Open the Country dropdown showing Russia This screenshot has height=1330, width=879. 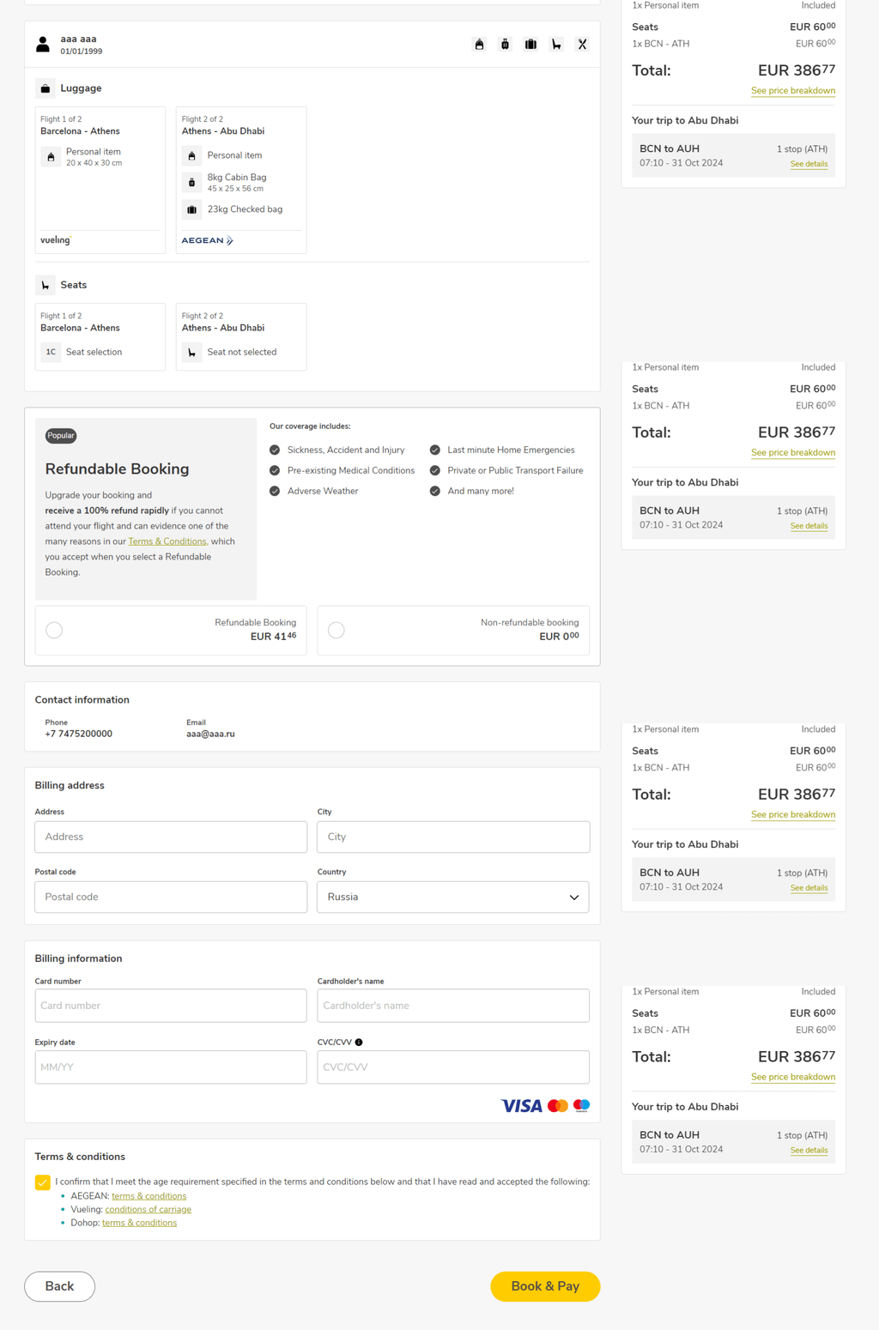(453, 898)
